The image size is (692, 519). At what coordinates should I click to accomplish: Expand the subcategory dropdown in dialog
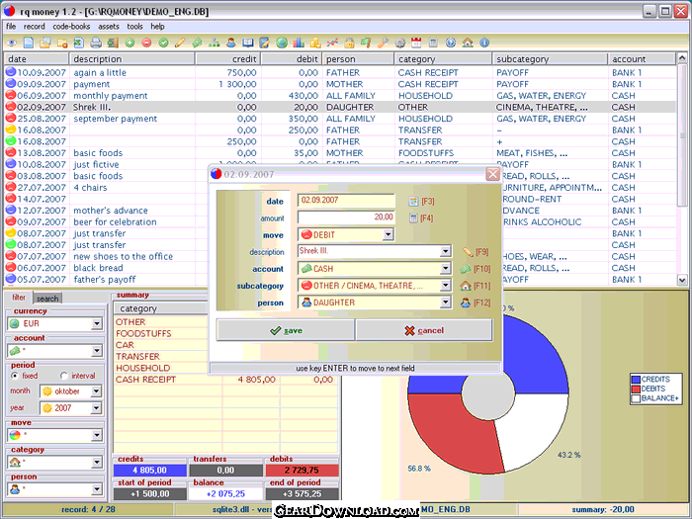click(445, 286)
